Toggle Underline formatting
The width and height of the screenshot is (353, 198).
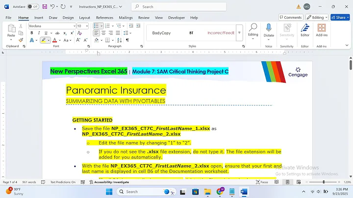(x=46, y=33)
